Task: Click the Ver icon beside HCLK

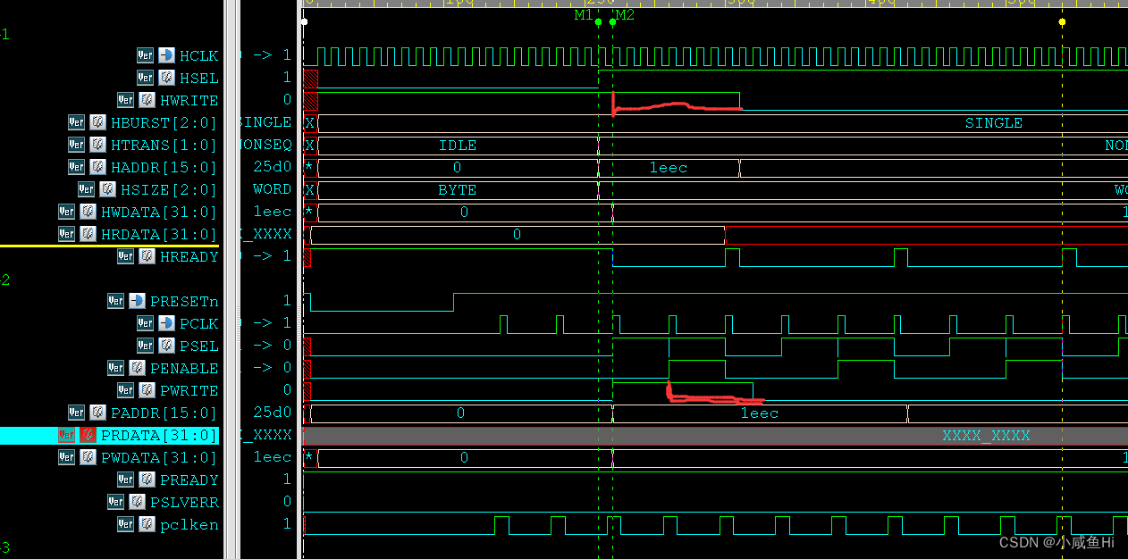Action: click(x=145, y=54)
